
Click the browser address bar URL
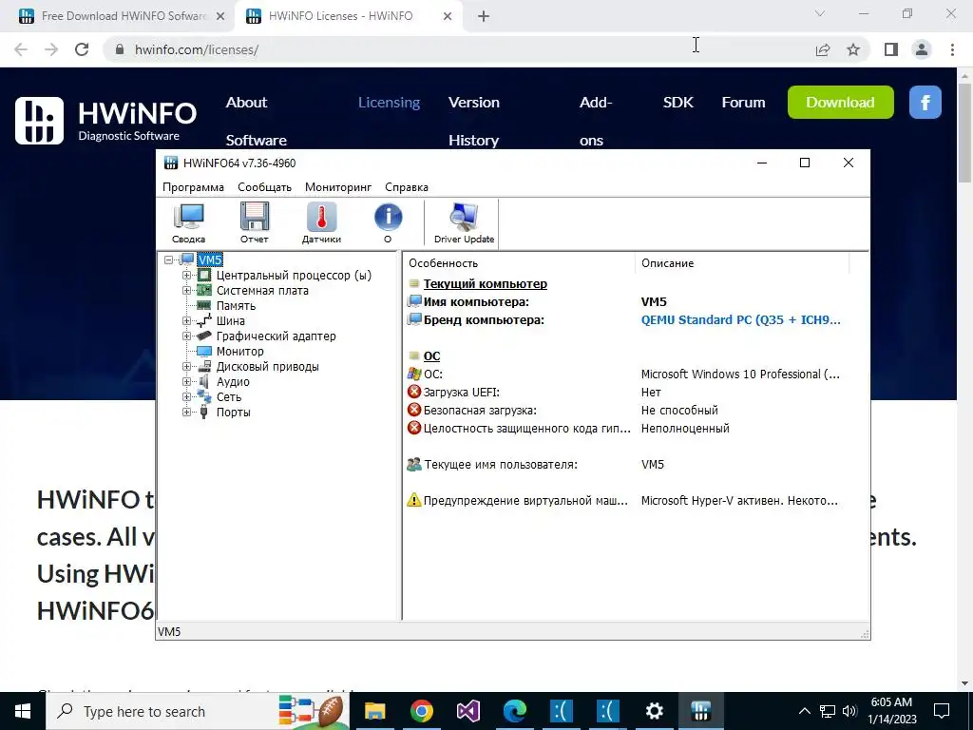click(197, 49)
